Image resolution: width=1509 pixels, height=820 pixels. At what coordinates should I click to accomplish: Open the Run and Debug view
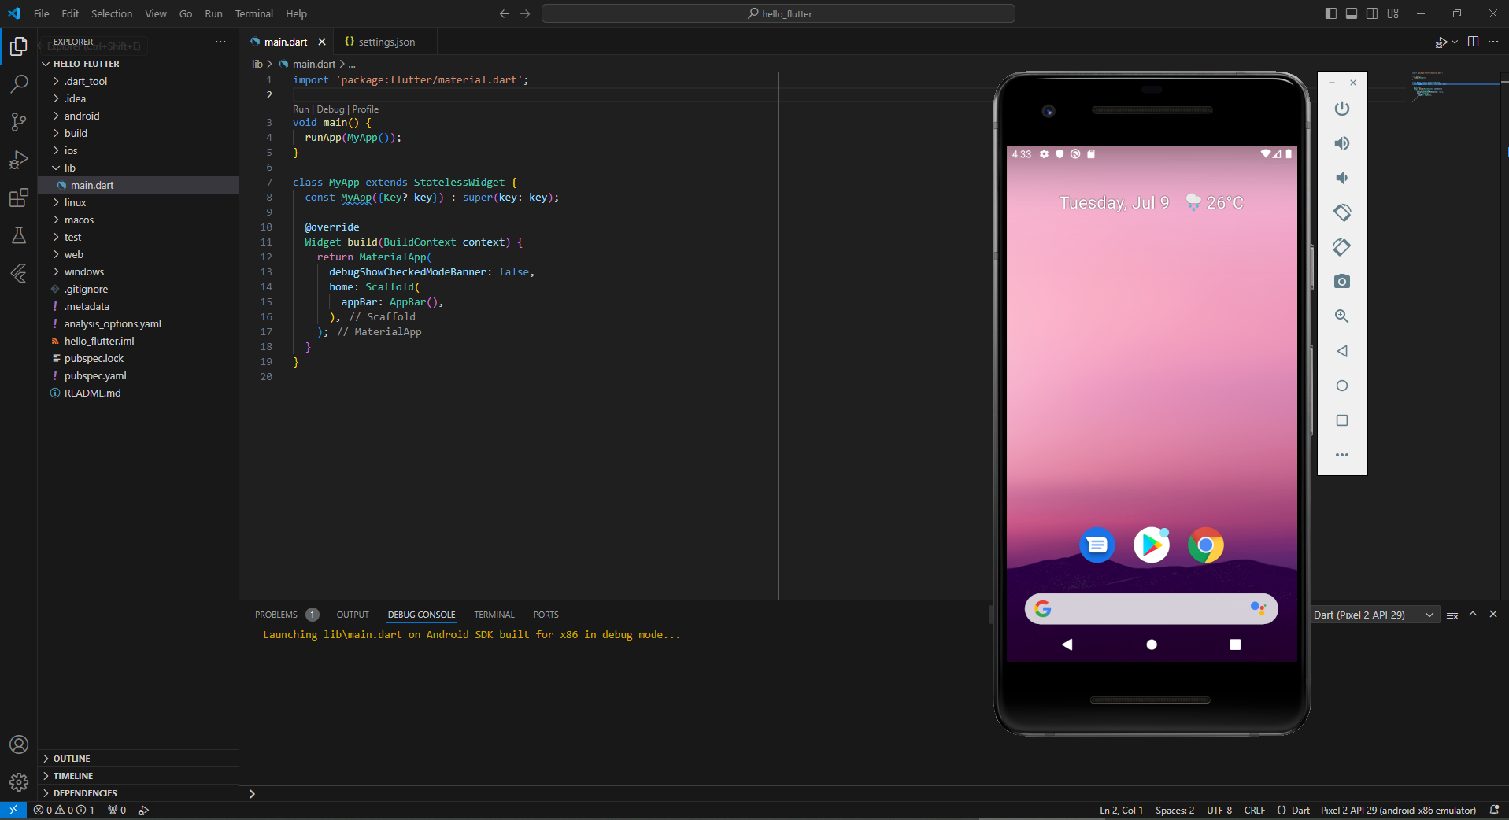pyautogui.click(x=19, y=160)
